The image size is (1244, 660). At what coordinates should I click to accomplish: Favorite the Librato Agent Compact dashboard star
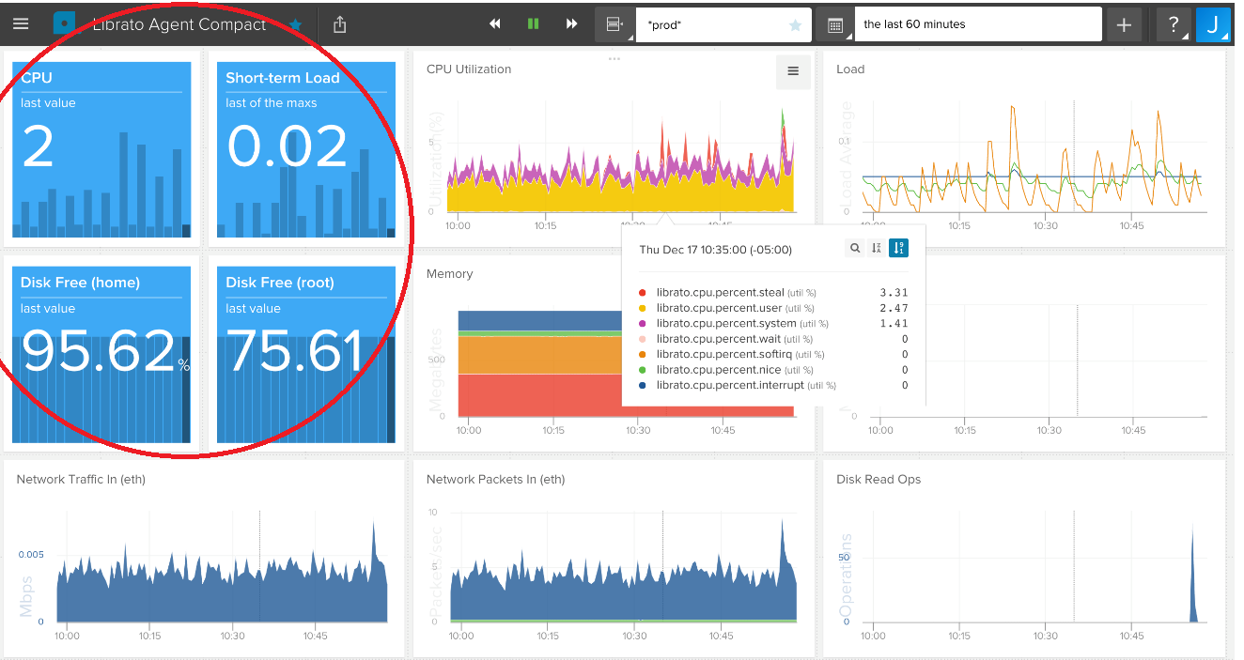click(x=295, y=25)
